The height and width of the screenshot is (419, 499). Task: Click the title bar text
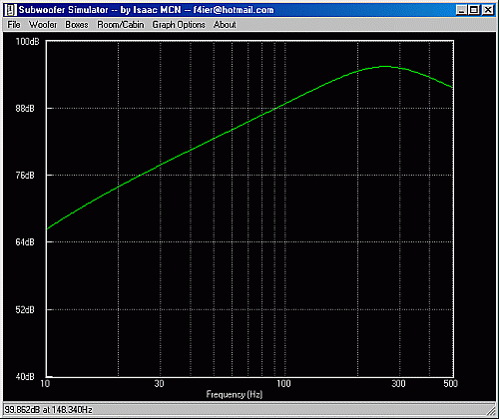pyautogui.click(x=146, y=10)
